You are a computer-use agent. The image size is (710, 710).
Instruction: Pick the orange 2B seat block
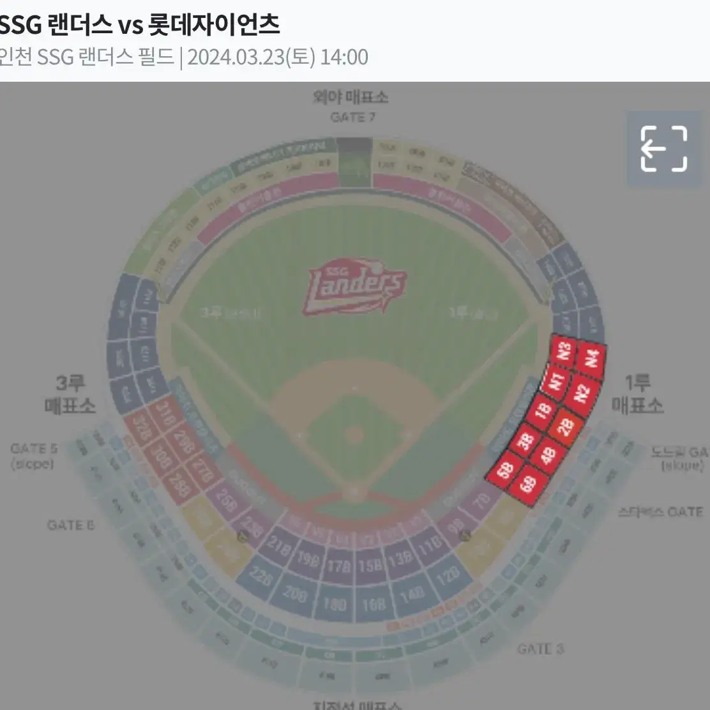(x=566, y=427)
